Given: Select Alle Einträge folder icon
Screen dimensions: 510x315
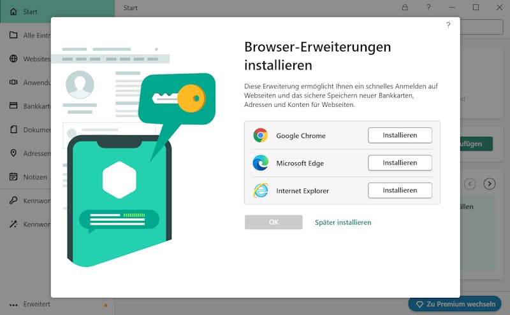Looking at the screenshot, I should point(13,35).
